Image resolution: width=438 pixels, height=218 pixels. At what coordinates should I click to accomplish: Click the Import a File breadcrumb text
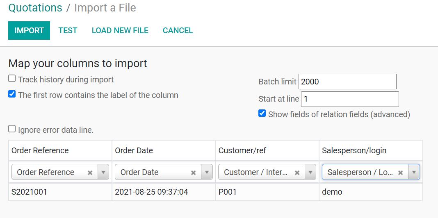(105, 7)
